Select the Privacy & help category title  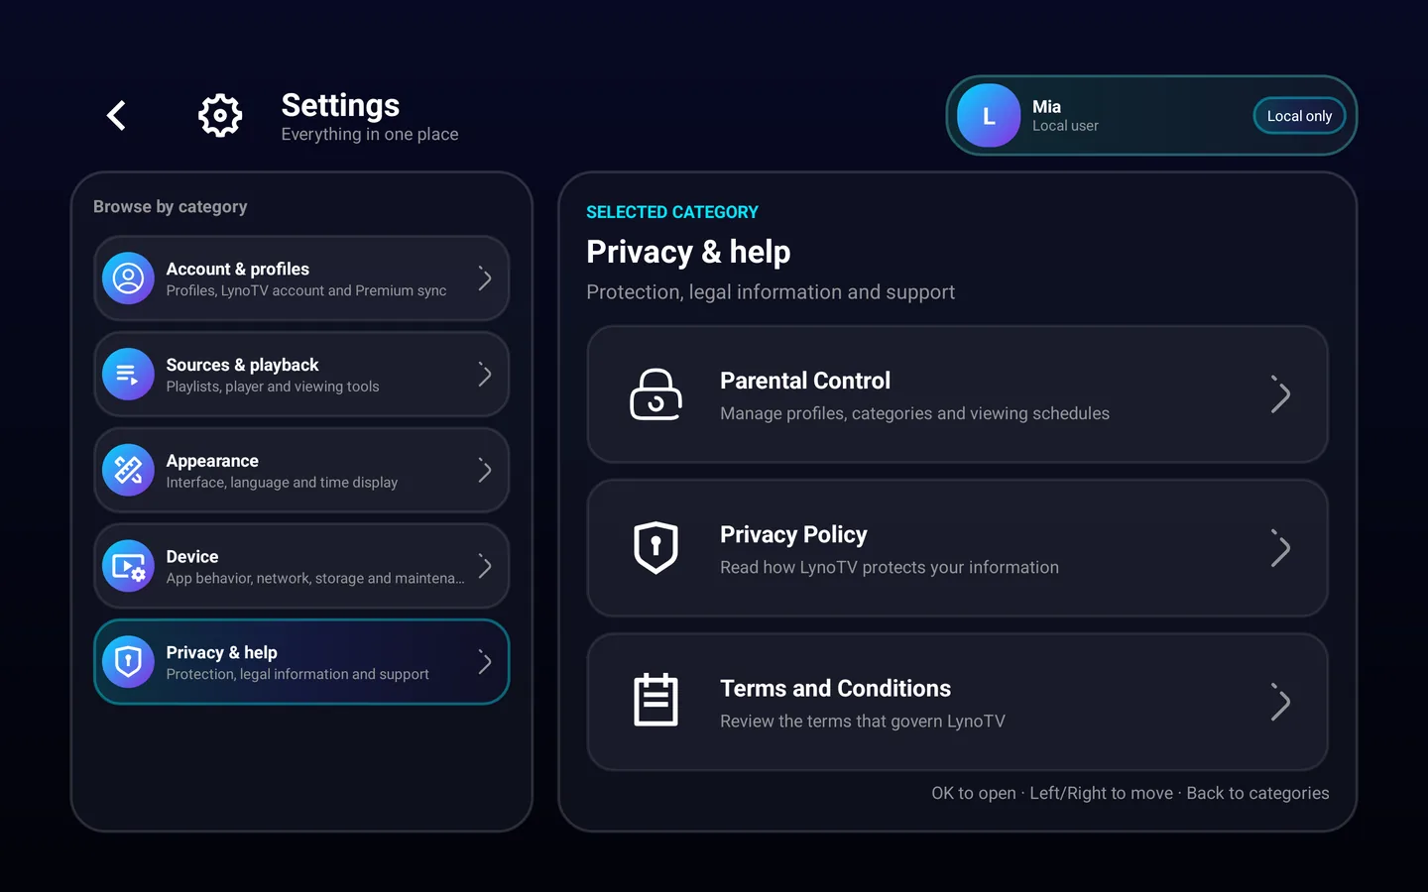point(221,652)
